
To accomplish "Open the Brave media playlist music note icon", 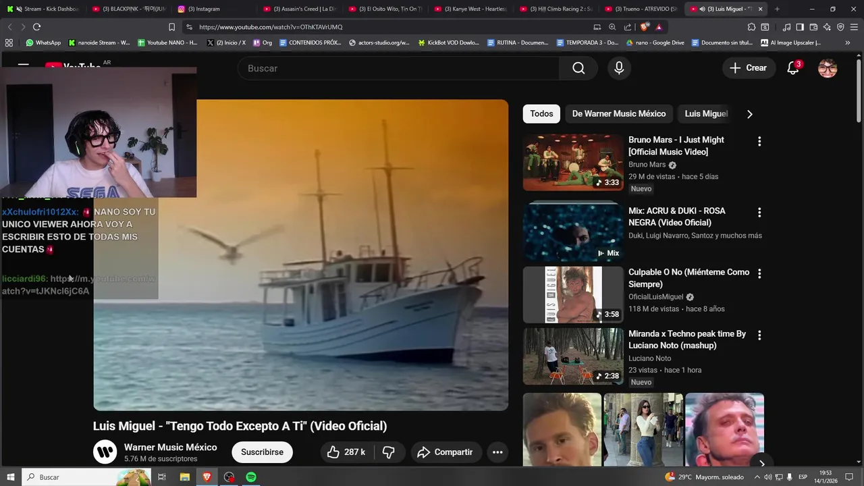I will (x=786, y=27).
